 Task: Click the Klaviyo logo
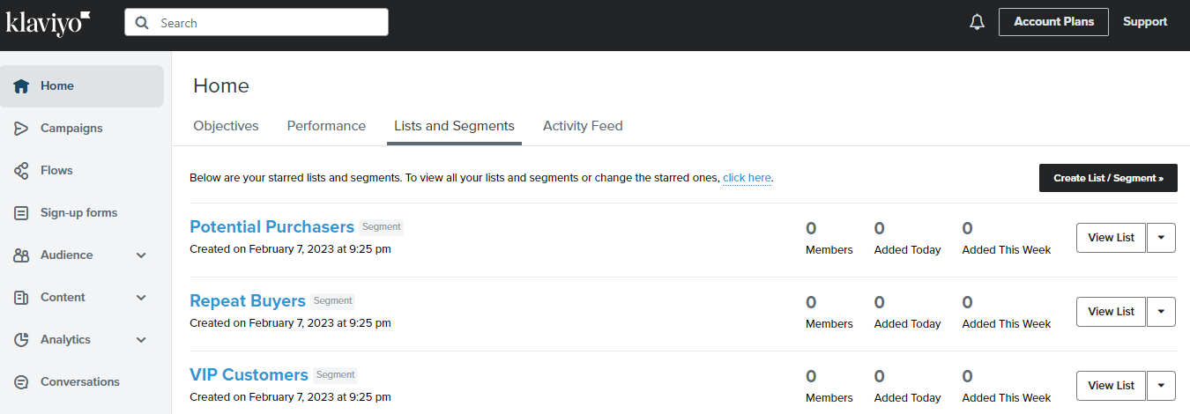(48, 23)
